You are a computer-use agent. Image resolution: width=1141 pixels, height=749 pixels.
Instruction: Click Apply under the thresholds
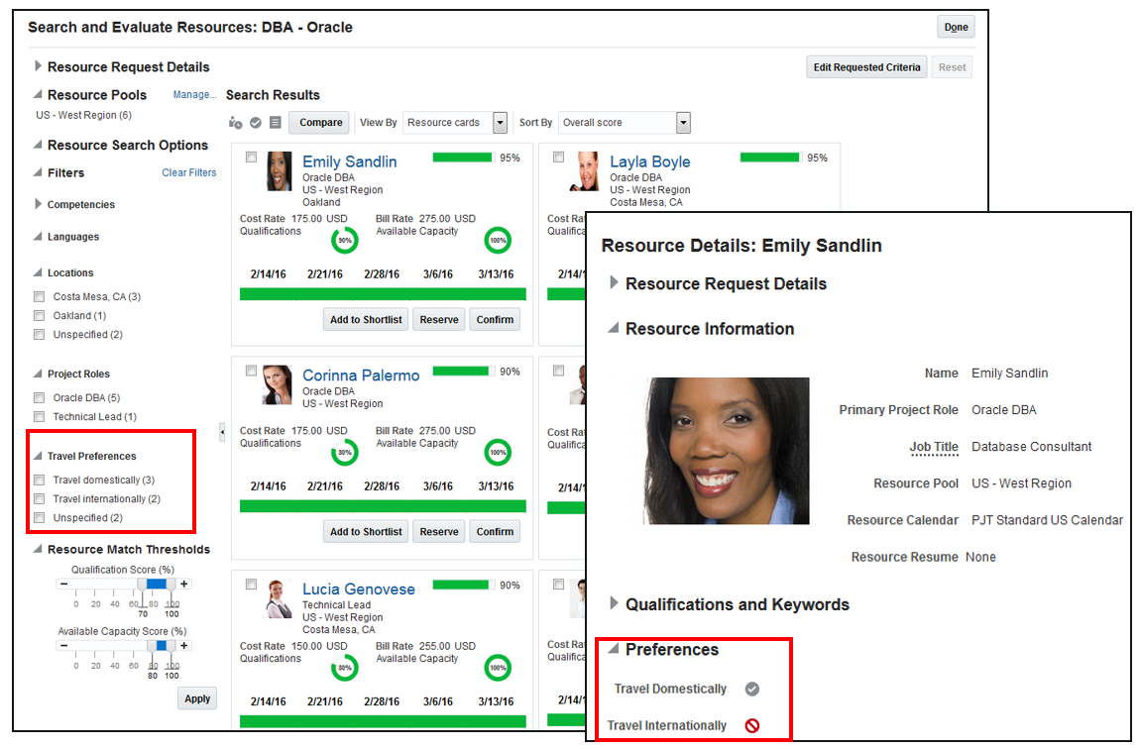197,698
